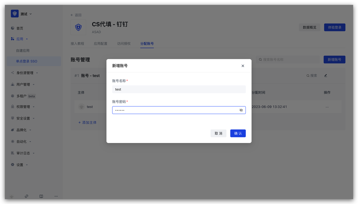Viewport: 358px width, 204px height.
Task: Switch to the 应用配置 tab
Action: [x=100, y=44]
